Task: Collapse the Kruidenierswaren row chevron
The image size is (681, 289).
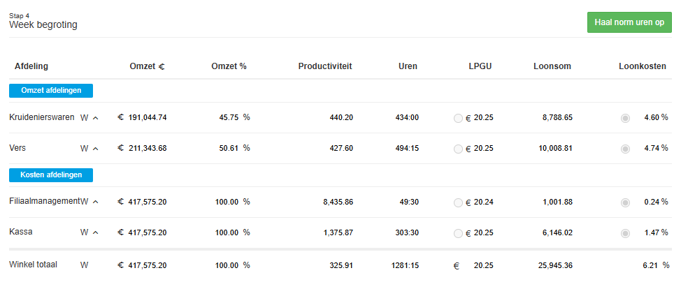Action: pyautogui.click(x=95, y=118)
